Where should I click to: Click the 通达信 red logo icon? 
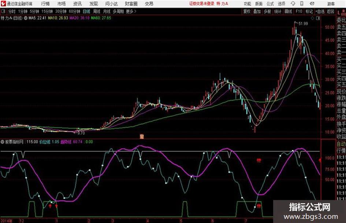[3, 4]
